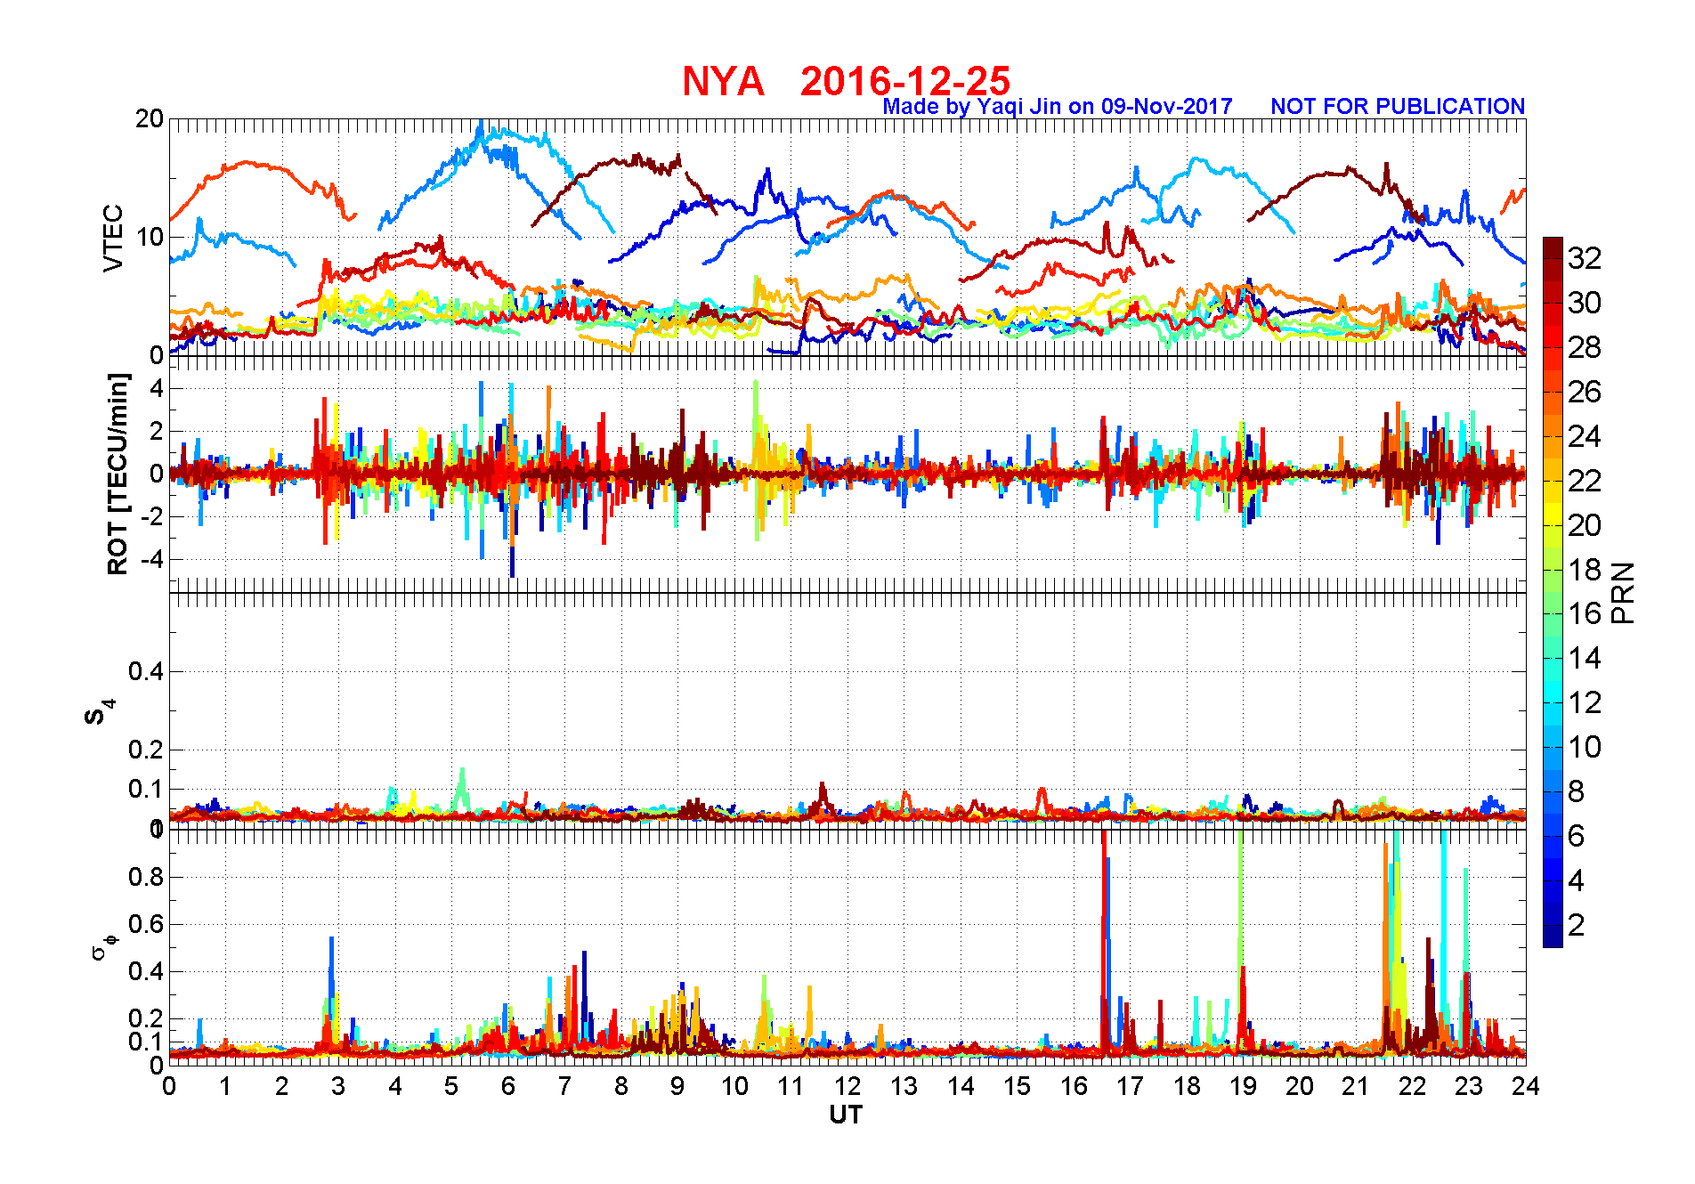The width and height of the screenshot is (1695, 1184).
Task: Click the PRN colorbar label
Action: click(1624, 593)
